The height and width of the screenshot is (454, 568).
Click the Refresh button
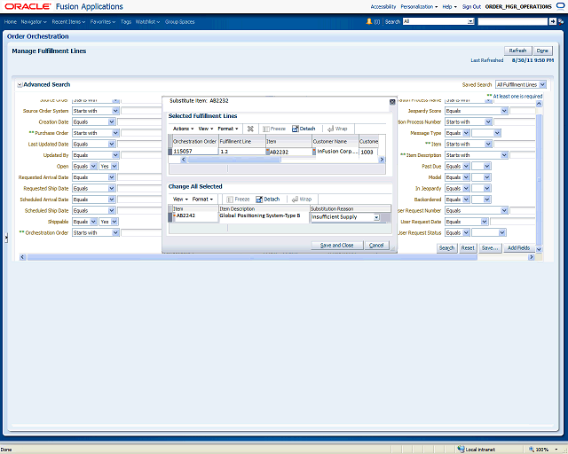(x=517, y=51)
